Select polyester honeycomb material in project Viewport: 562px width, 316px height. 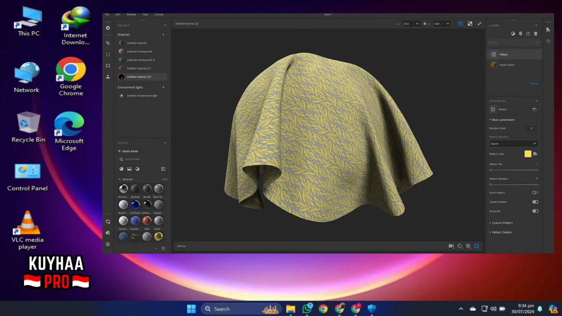click(x=142, y=51)
